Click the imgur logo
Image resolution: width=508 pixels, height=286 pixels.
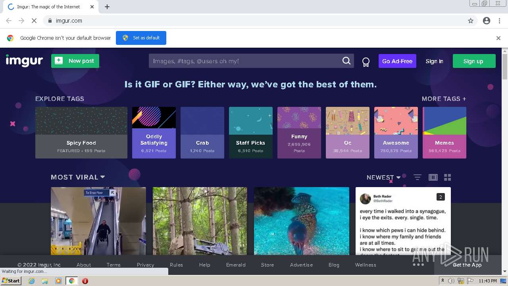24,61
